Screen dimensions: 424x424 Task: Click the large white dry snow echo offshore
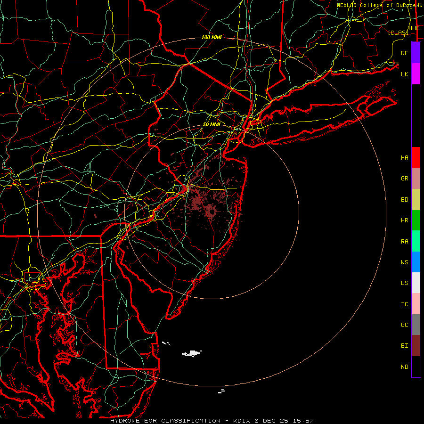click(192, 353)
